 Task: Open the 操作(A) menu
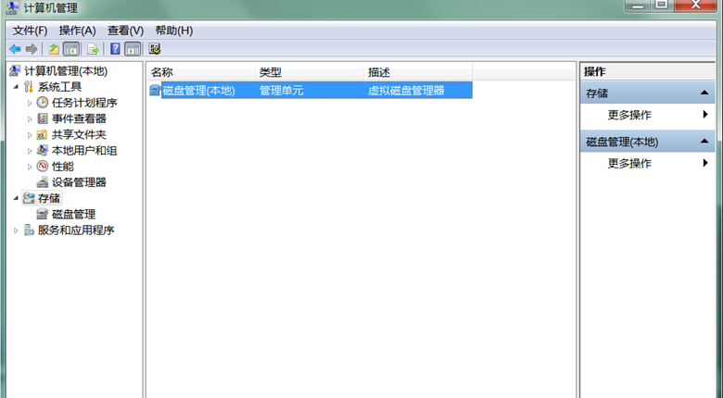pyautogui.click(x=77, y=31)
